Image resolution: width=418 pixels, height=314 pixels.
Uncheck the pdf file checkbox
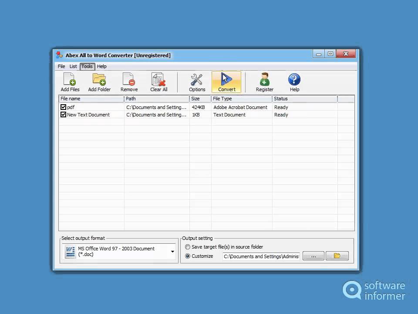63,107
